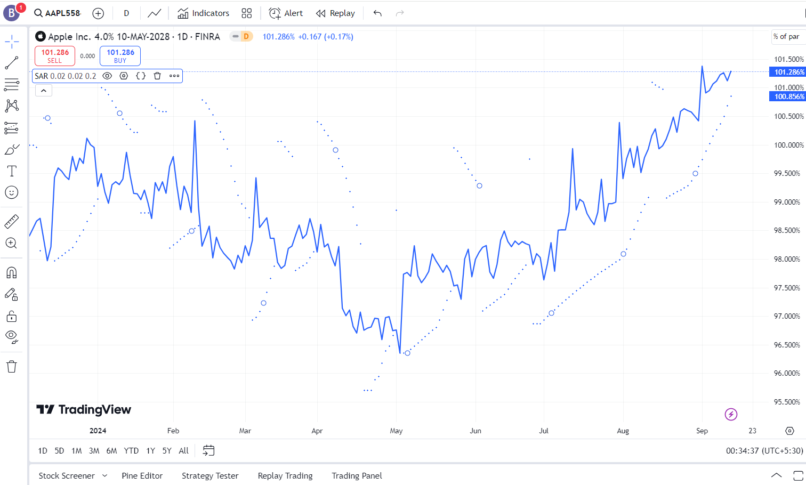Set time range to 1D

[43, 451]
